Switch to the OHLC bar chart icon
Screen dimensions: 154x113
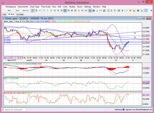pos(36,11)
